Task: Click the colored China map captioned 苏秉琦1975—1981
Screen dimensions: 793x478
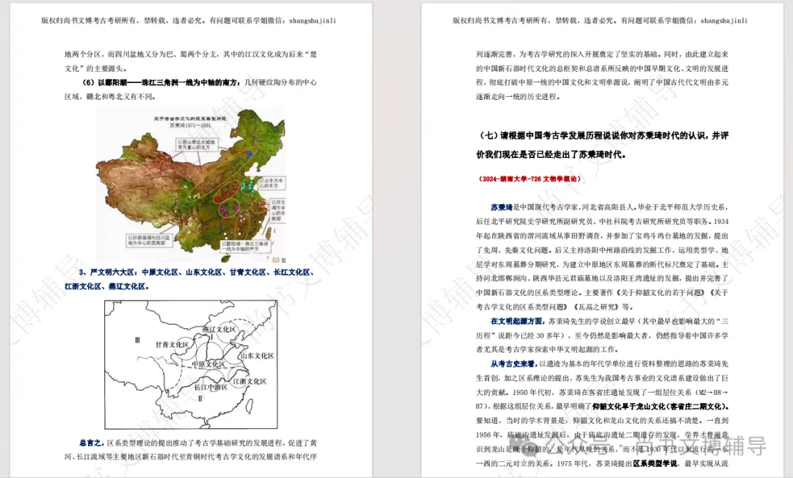Action: click(191, 186)
